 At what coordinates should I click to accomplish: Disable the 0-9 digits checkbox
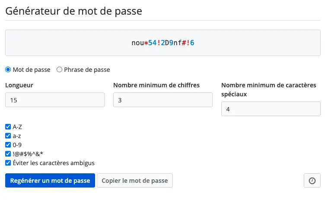pyautogui.click(x=8, y=145)
